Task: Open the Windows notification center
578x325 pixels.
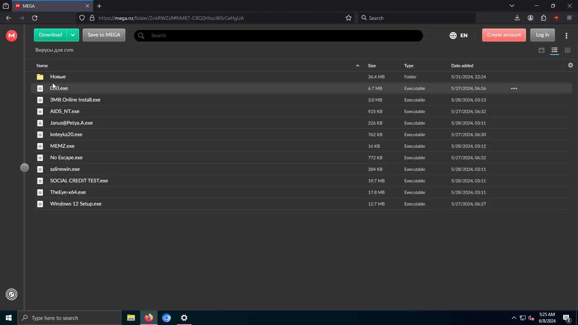Action: click(x=566, y=318)
